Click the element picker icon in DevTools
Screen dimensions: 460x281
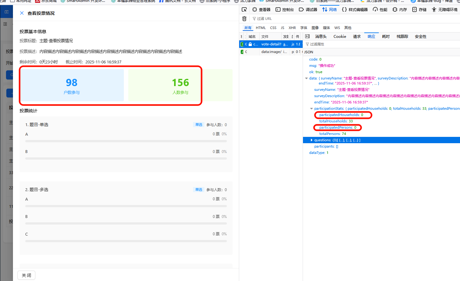[x=244, y=9]
